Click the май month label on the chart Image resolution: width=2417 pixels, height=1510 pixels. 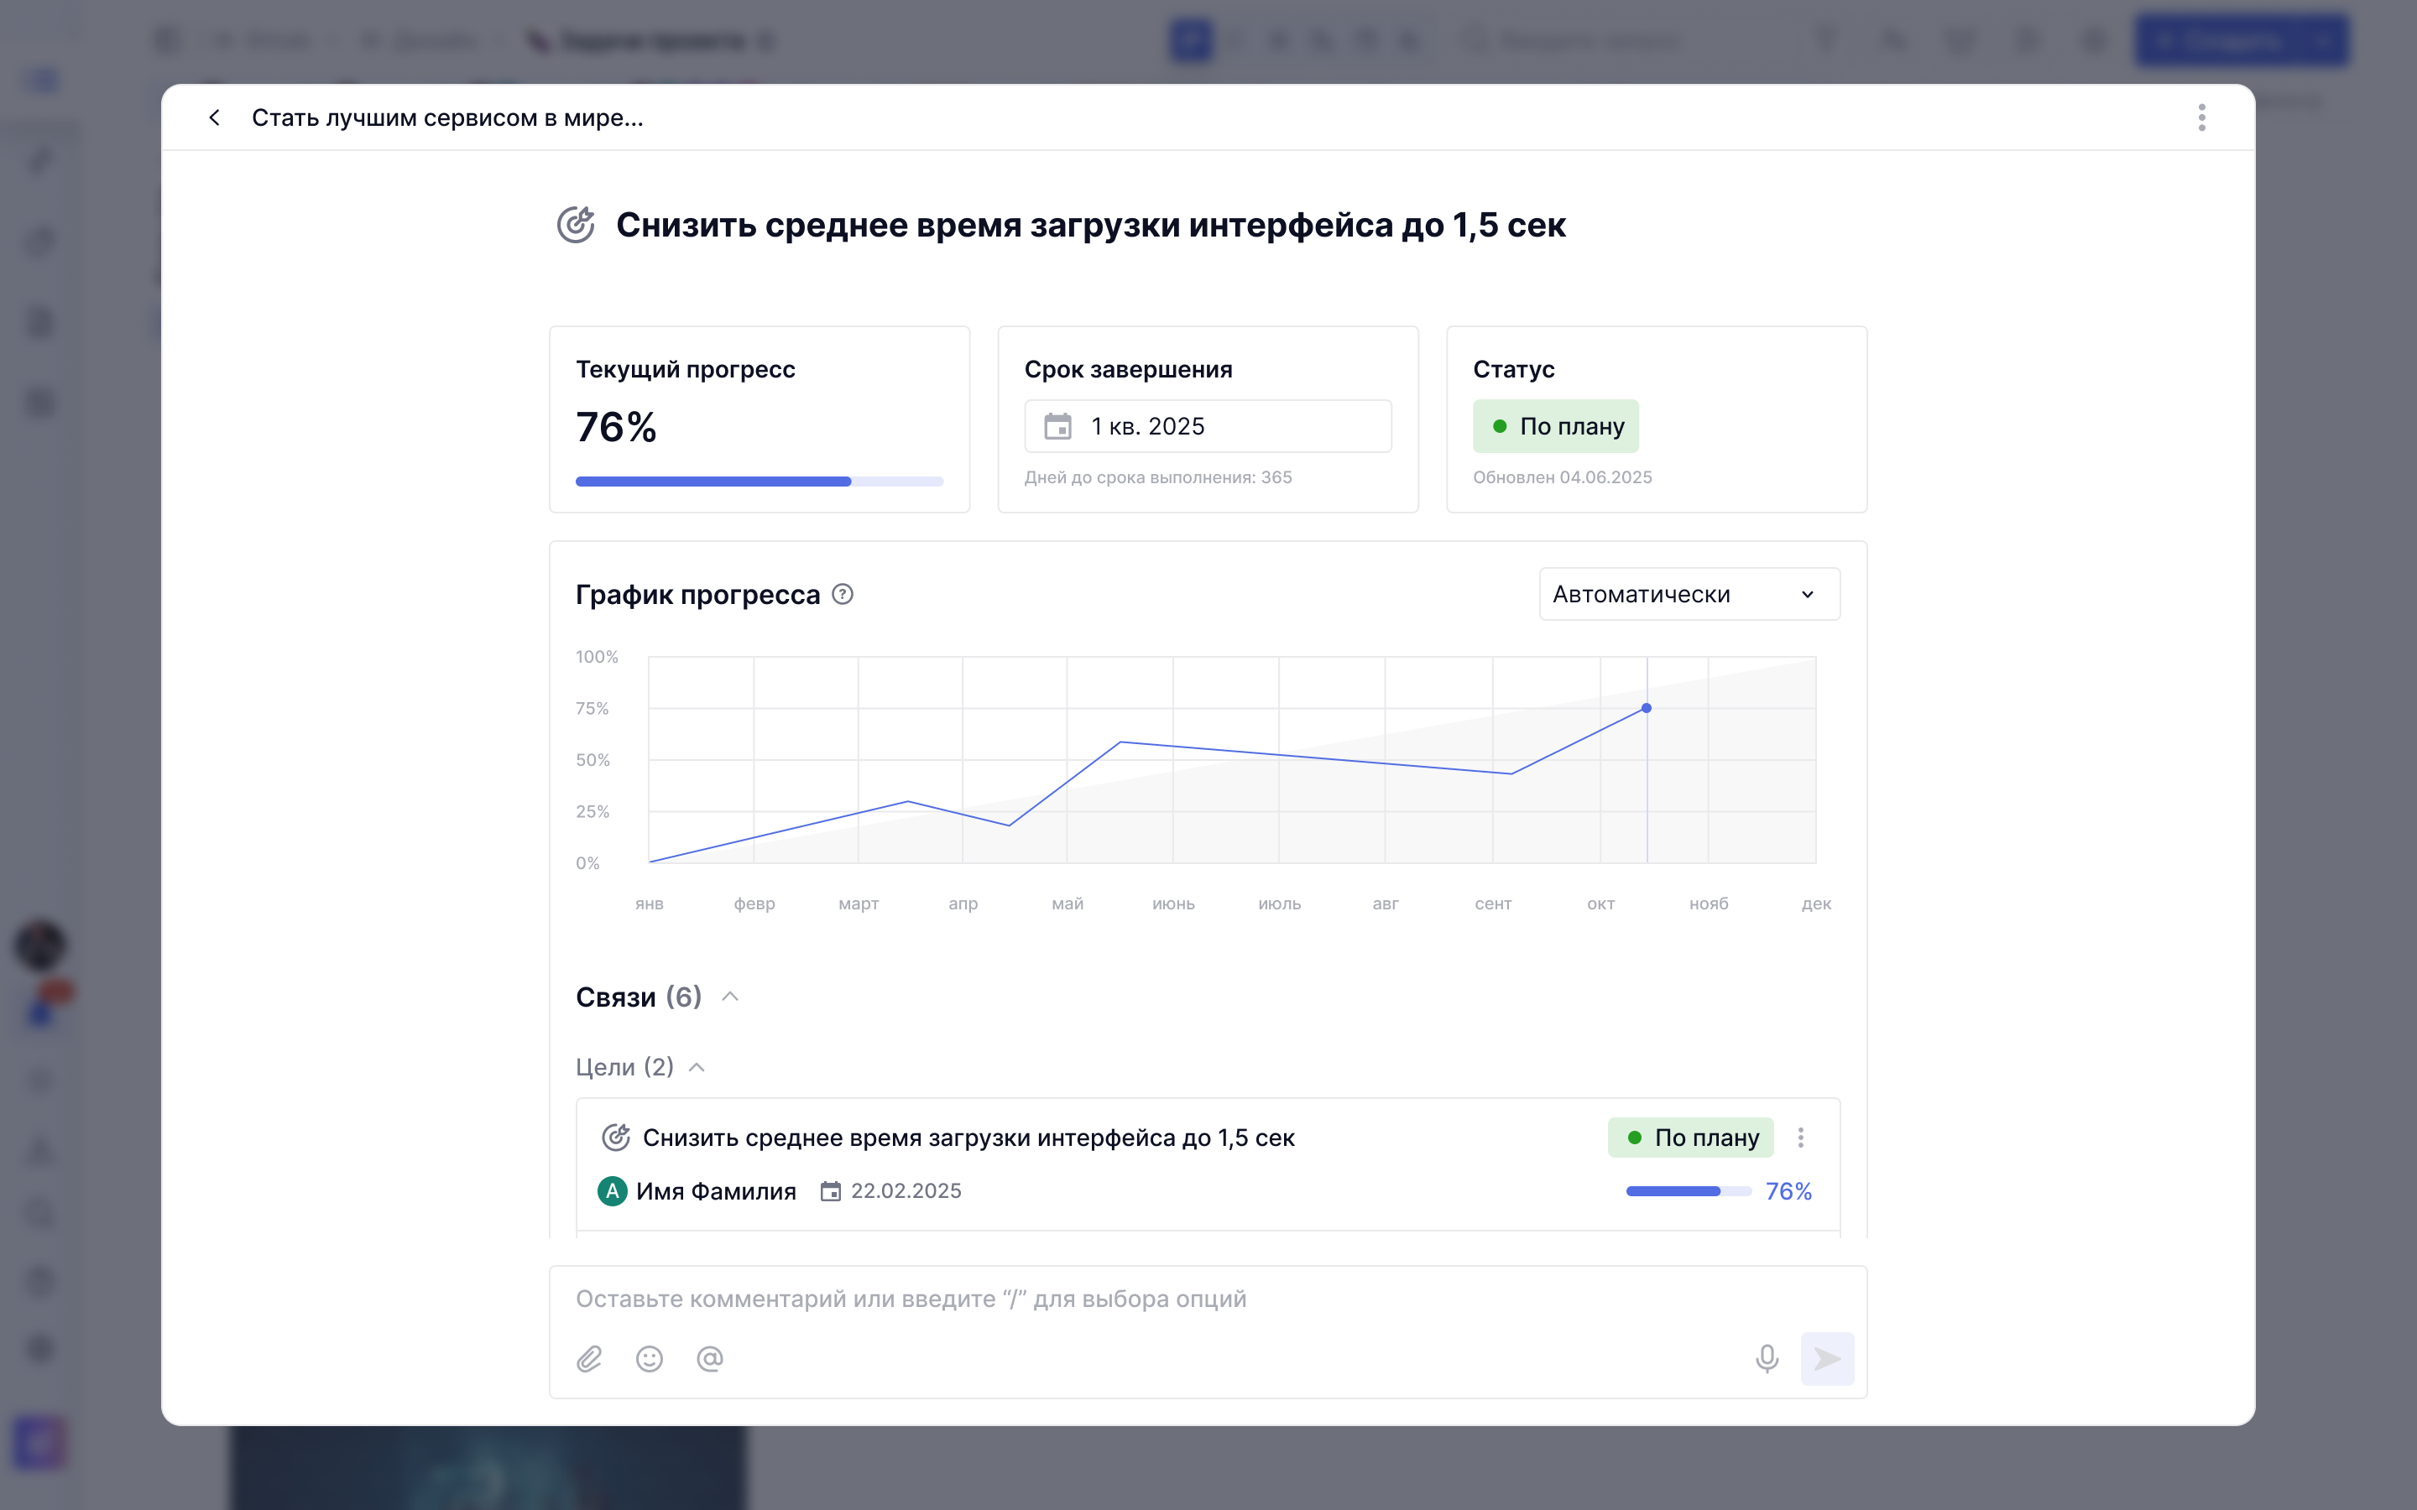(x=1067, y=903)
